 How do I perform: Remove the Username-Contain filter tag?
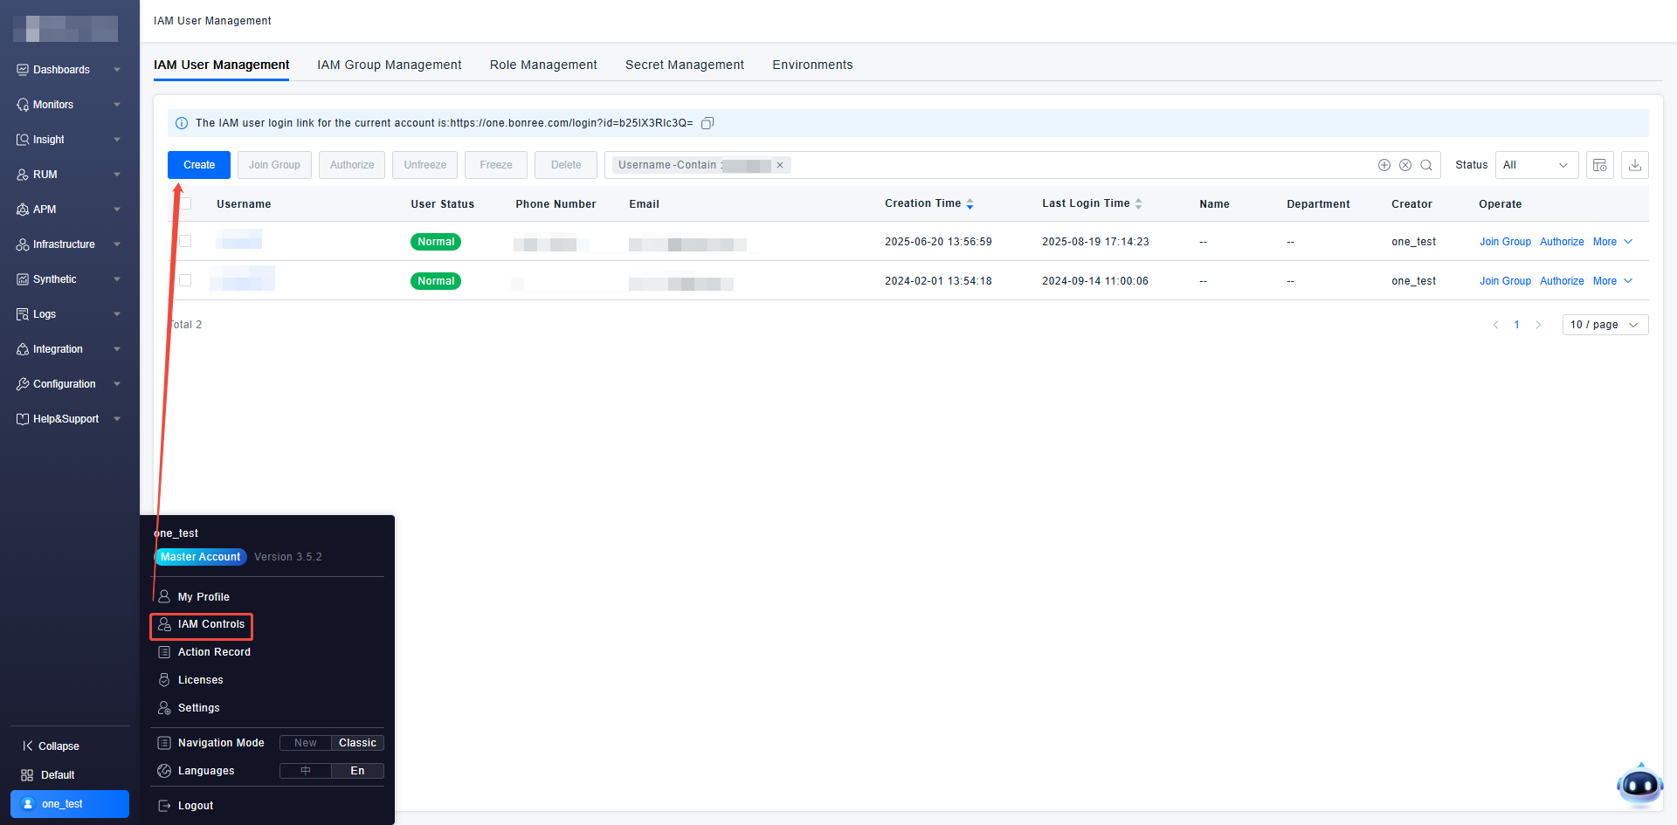pyautogui.click(x=780, y=165)
